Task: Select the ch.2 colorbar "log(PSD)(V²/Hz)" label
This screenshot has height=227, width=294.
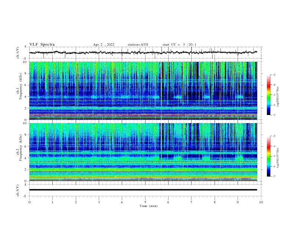Action: click(278, 158)
